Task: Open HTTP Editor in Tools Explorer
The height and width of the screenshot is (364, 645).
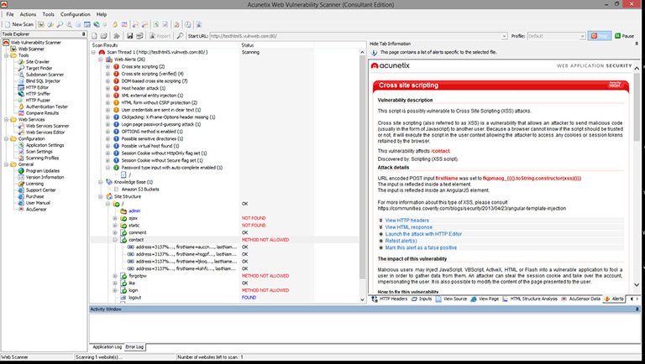Action: point(37,87)
